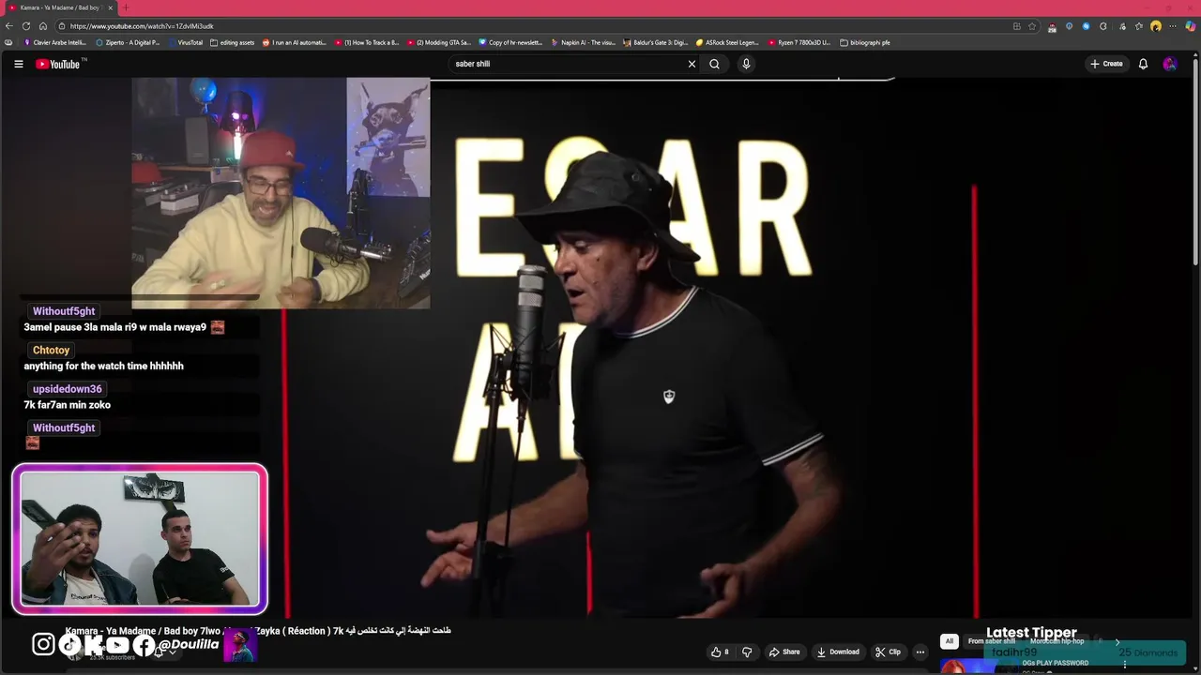
Task: Go to the YouTube home logo
Action: tap(58, 64)
